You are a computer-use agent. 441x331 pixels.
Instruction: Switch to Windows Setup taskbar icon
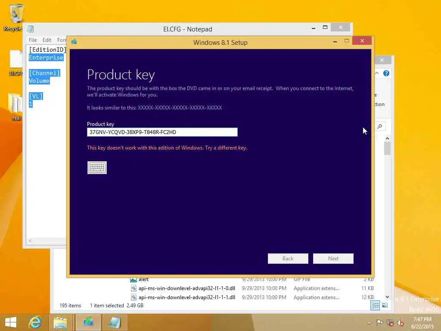(88, 322)
